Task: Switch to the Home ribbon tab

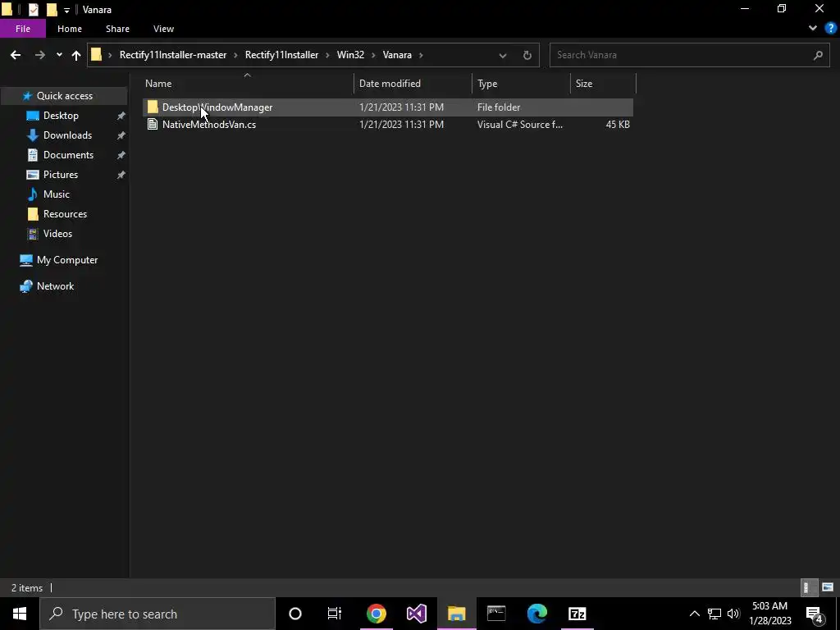Action: [x=70, y=29]
